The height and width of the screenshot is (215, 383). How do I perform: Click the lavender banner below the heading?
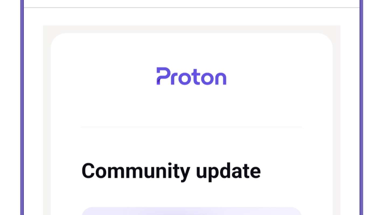click(x=191, y=211)
